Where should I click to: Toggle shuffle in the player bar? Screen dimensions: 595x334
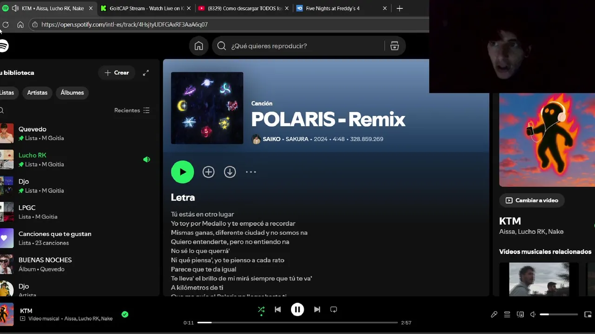[261, 309]
